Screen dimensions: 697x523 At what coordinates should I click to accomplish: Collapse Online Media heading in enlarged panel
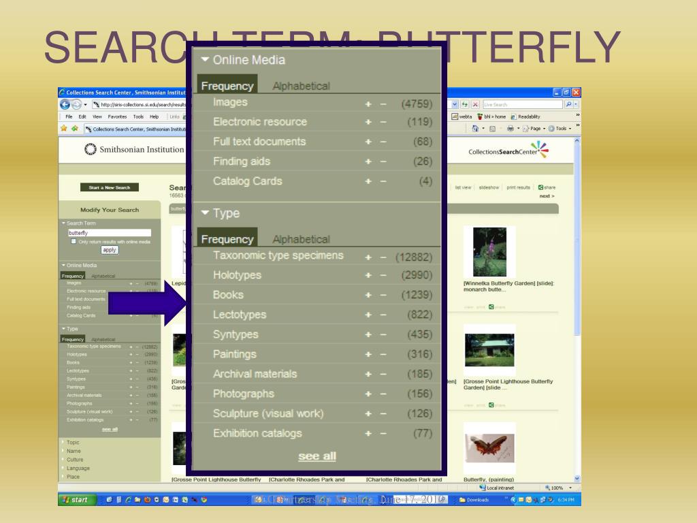pyautogui.click(x=243, y=60)
